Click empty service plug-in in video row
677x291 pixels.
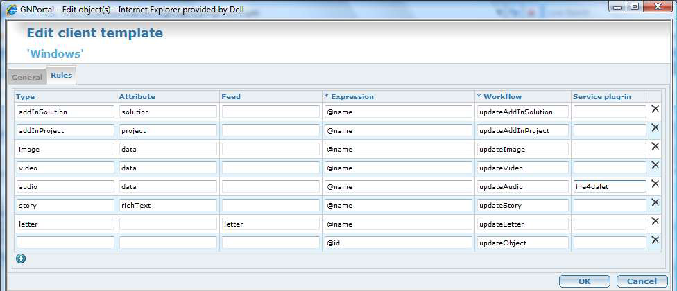tap(610, 168)
